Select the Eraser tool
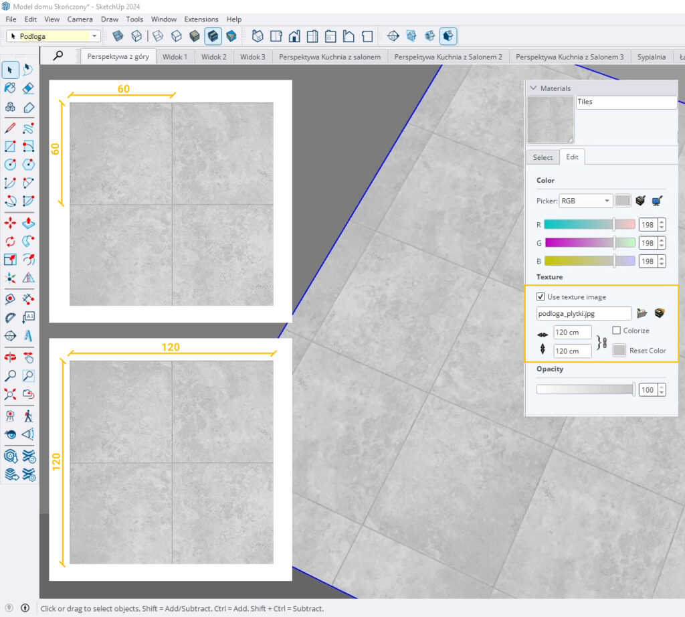 pos(28,88)
